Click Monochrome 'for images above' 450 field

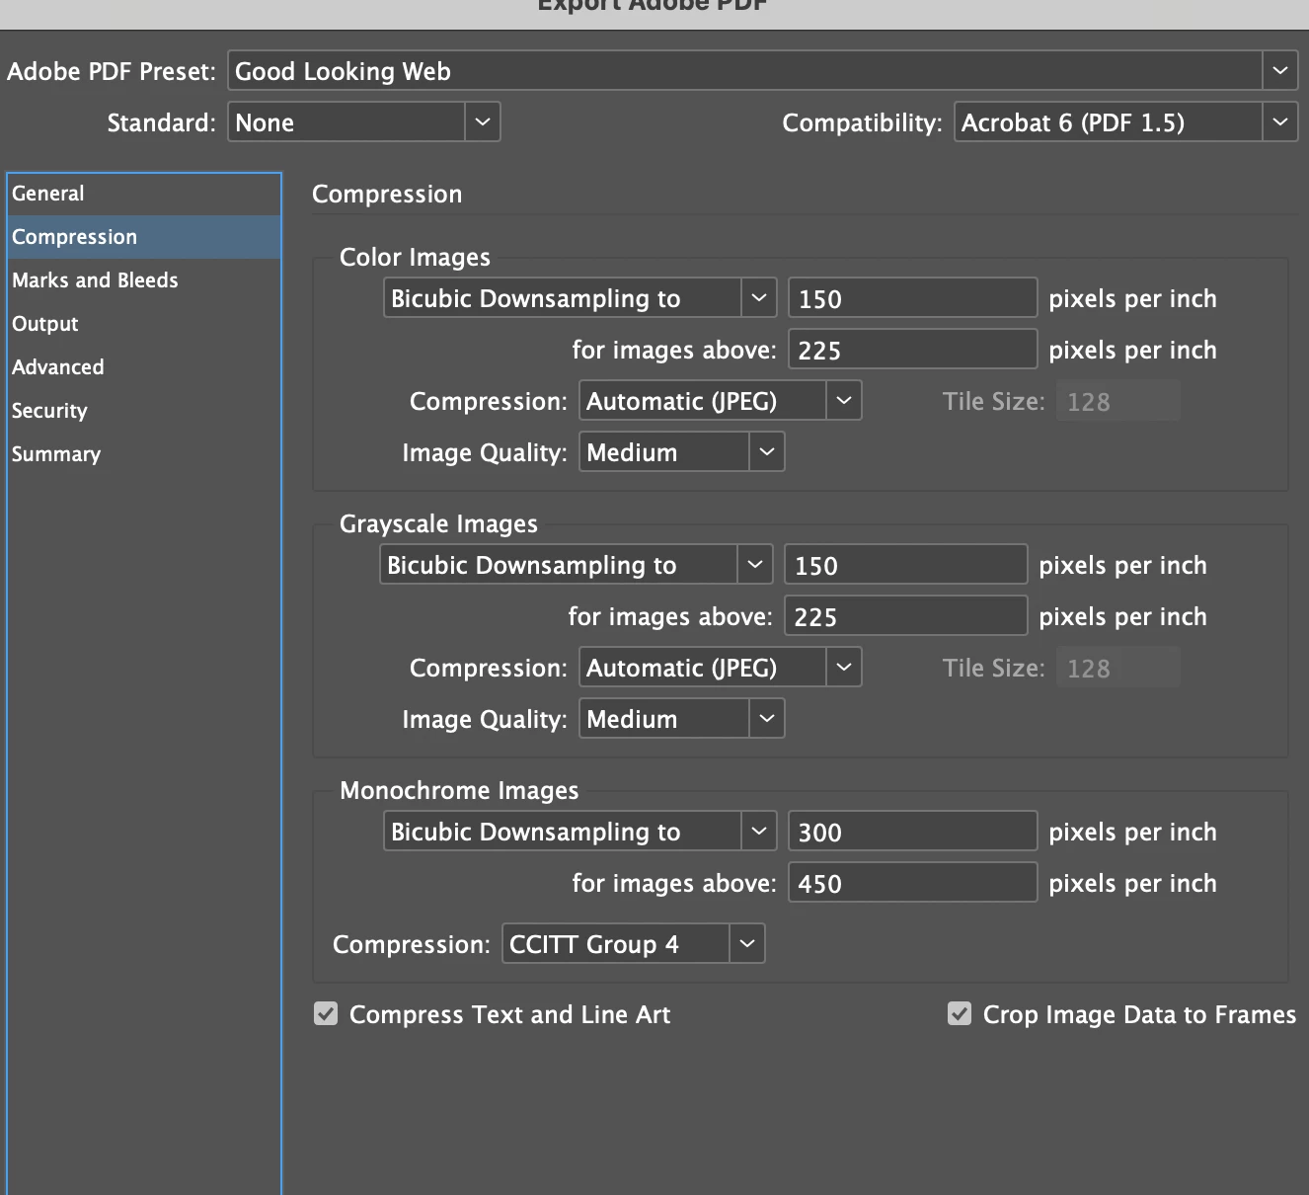912,883
